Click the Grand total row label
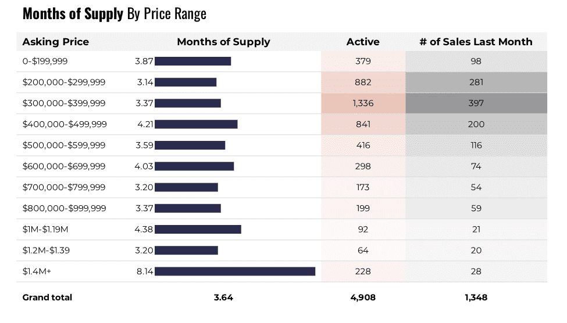The image size is (567, 323). coord(47,297)
